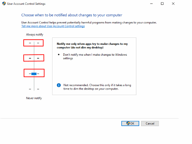Click the Never notify label below slider

34,98
